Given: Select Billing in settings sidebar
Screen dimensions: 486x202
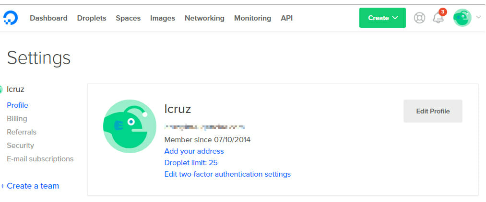Looking at the screenshot, I should 17,119.
